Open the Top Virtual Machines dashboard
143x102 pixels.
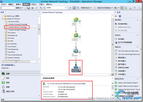pos(15,55)
